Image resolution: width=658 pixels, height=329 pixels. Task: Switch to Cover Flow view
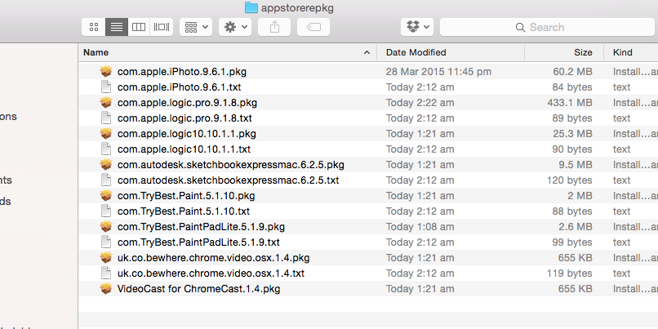162,27
